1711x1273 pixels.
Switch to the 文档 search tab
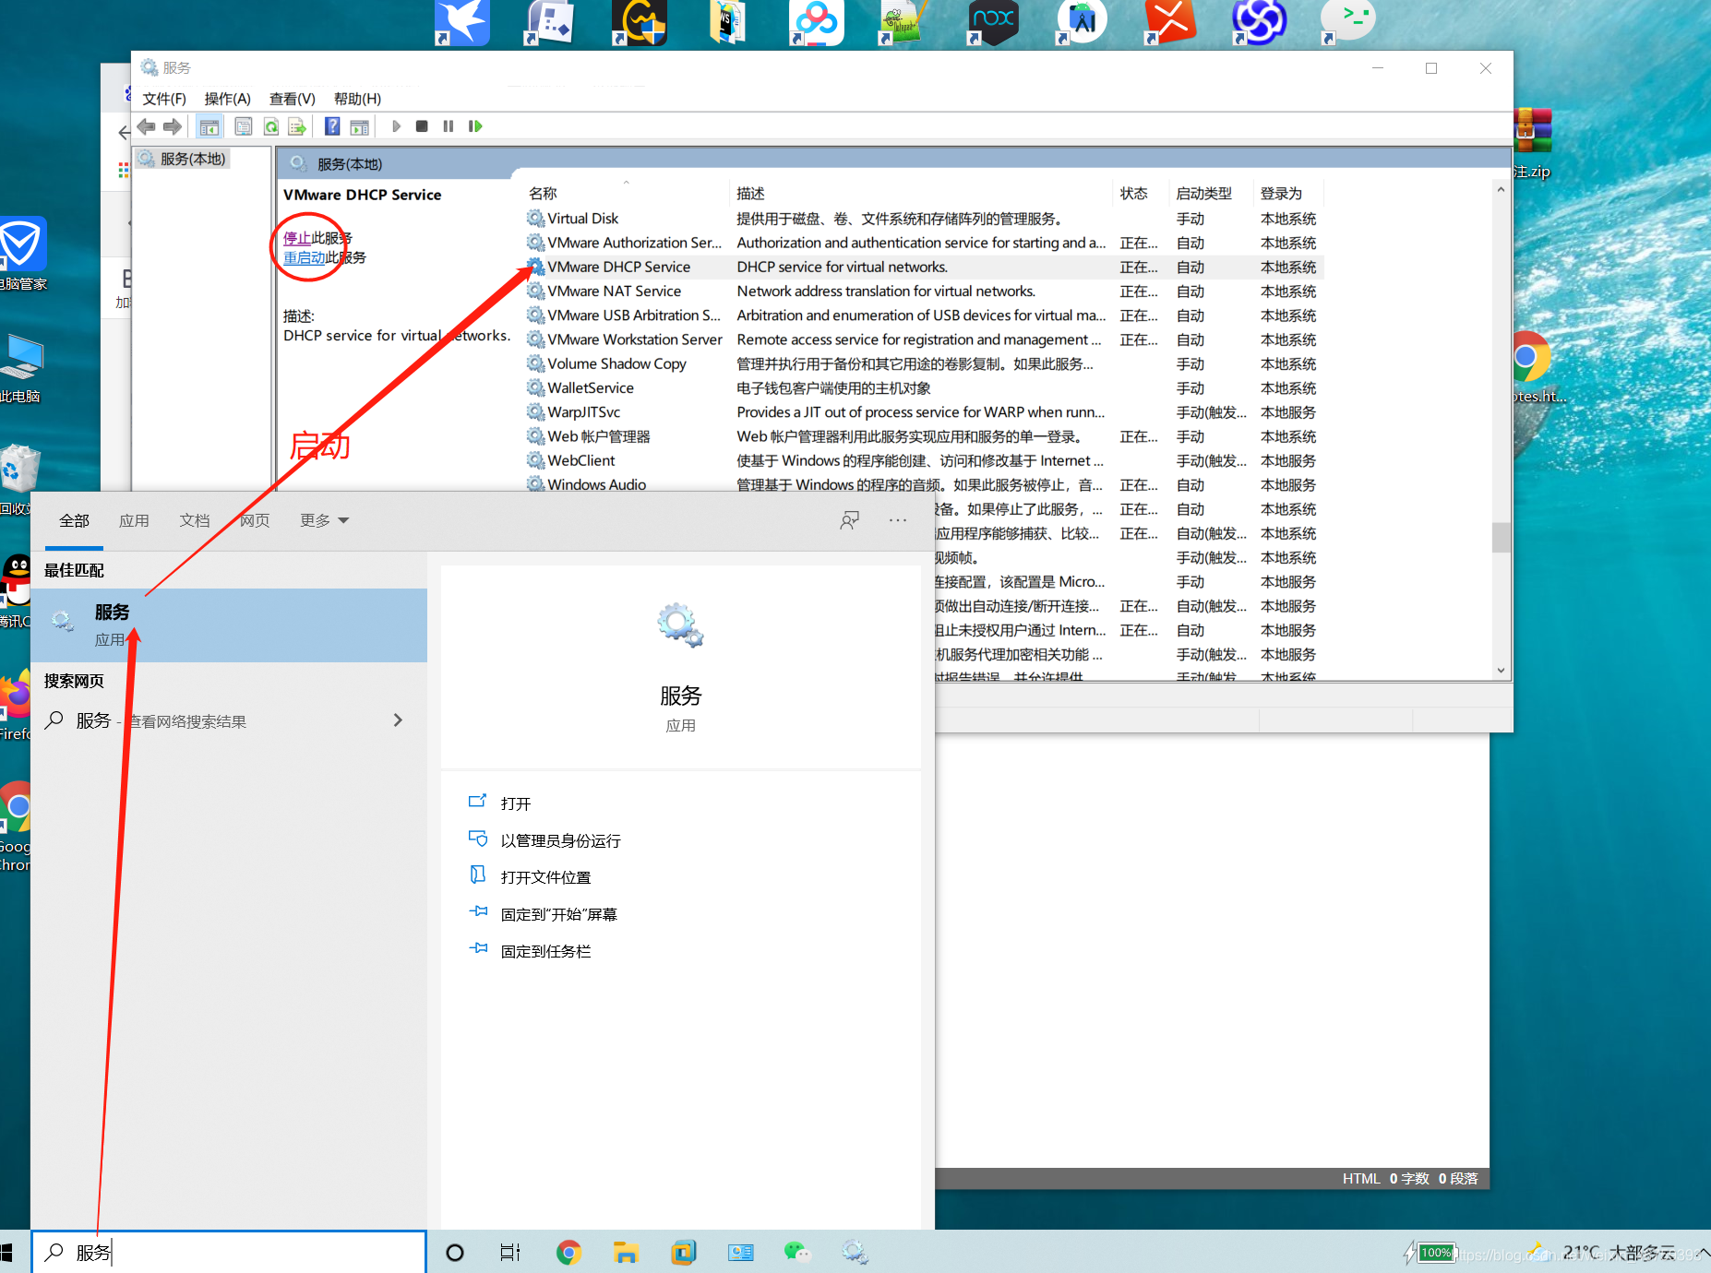click(194, 520)
